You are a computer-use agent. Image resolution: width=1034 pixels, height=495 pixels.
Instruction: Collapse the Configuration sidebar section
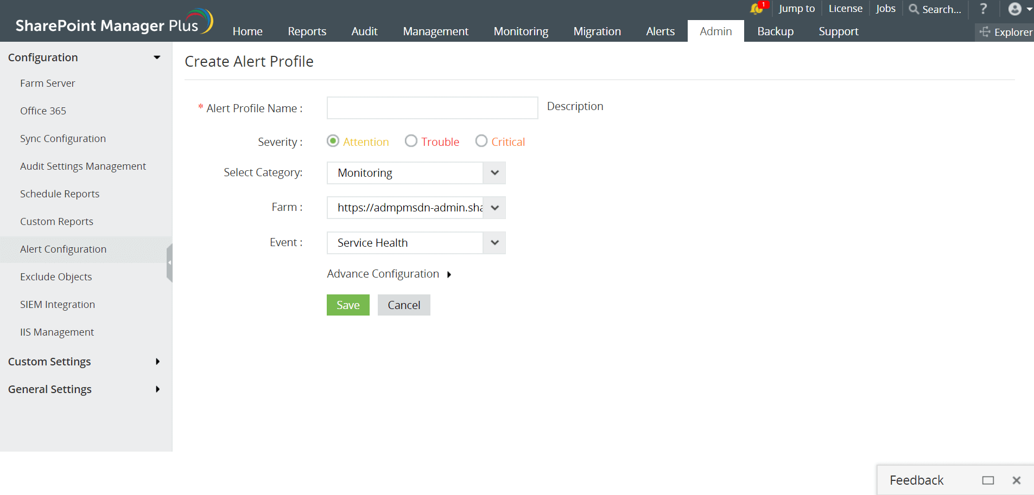point(157,57)
